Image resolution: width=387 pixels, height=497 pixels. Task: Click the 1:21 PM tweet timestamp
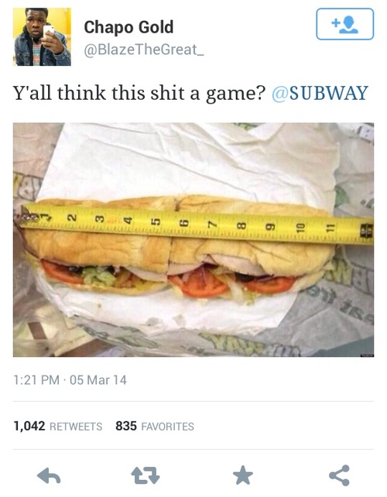click(36, 380)
